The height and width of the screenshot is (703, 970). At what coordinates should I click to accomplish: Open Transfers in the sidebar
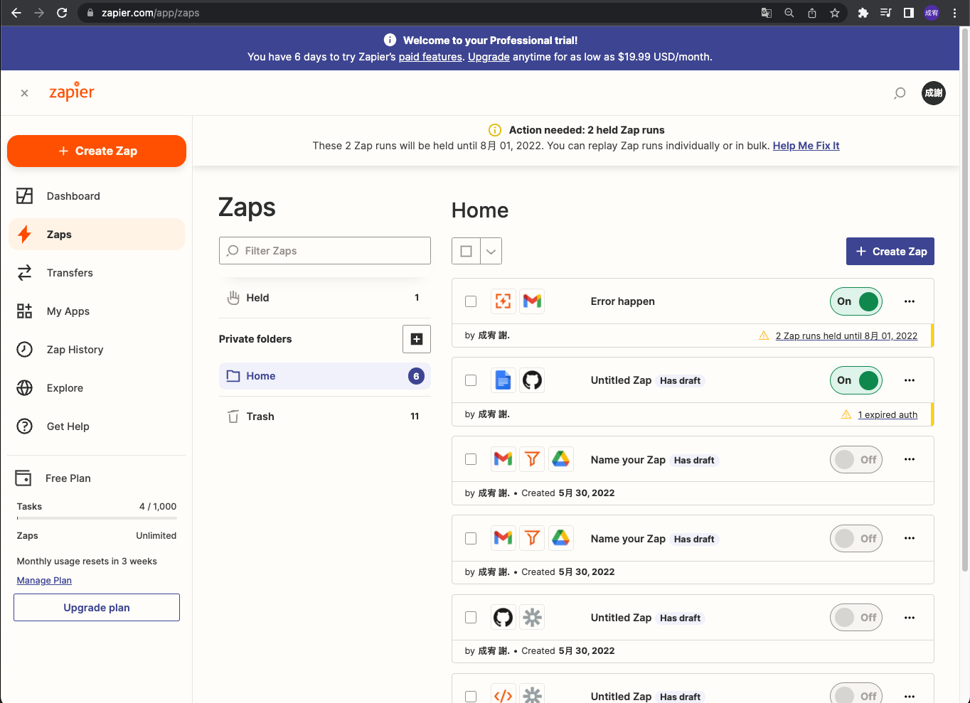tap(97, 273)
